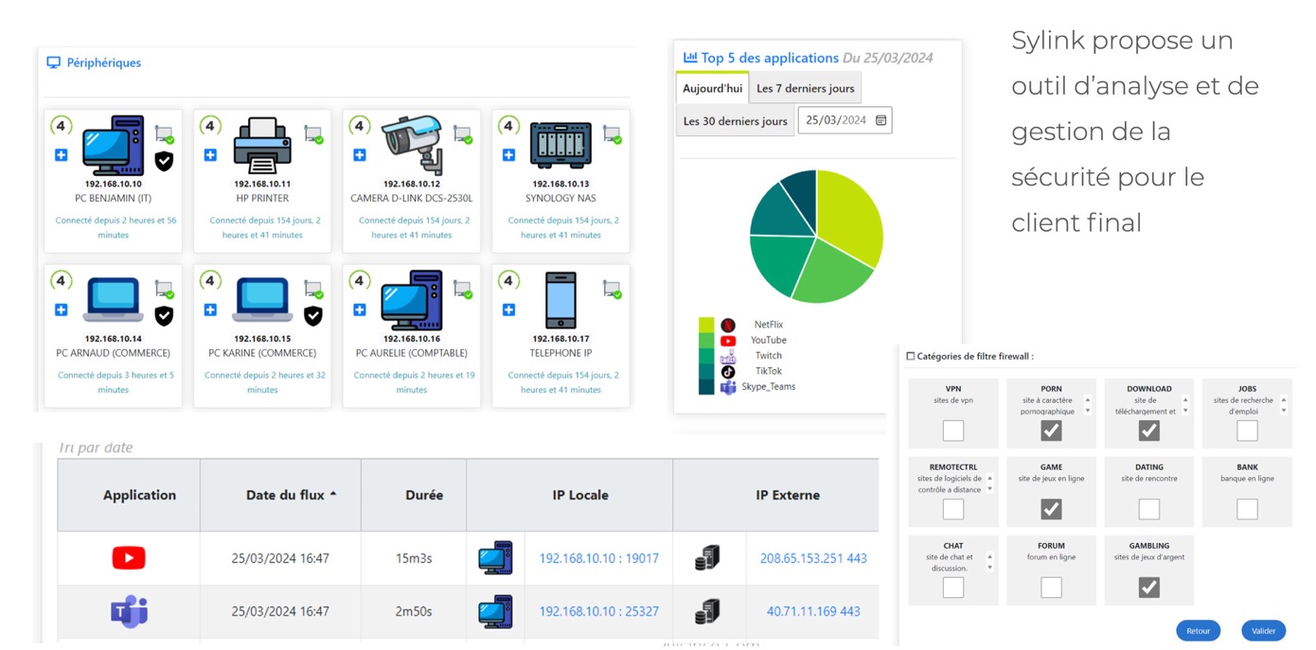This screenshot has height=650, width=1316.
Task: Click the blue plus on PC ARNAUD
Action: pyautogui.click(x=62, y=309)
